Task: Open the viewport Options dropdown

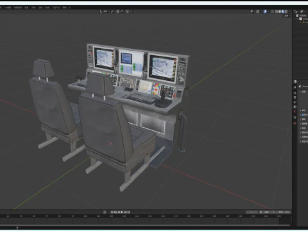Action: (x=287, y=15)
